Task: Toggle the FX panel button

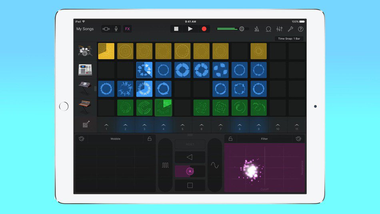Action: coord(128,29)
